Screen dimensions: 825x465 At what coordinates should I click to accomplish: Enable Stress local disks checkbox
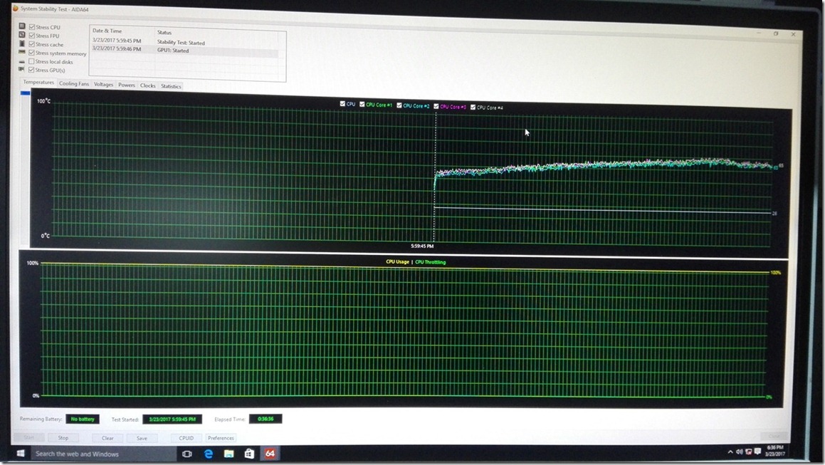[32, 62]
